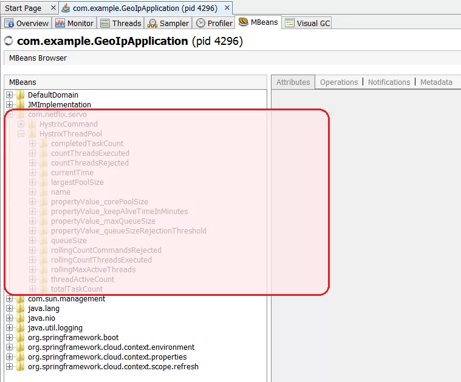
Task: Select the rollingCountThreadsExecuted item
Action: tap(101, 260)
